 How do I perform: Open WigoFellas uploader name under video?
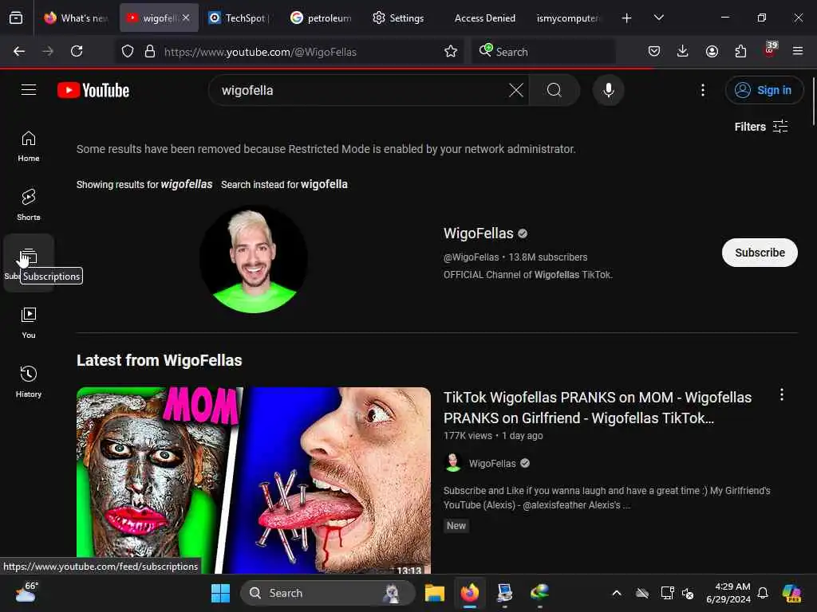coord(491,463)
